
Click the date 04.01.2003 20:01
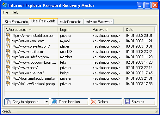(139, 36)
